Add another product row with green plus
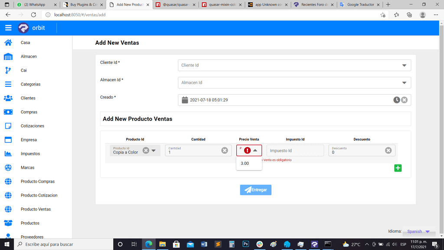This screenshot has height=250, width=444. 398,168
